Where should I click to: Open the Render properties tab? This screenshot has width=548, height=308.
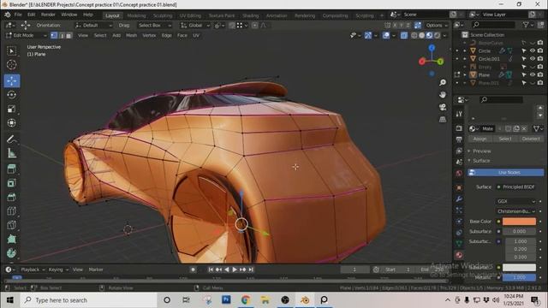click(459, 128)
